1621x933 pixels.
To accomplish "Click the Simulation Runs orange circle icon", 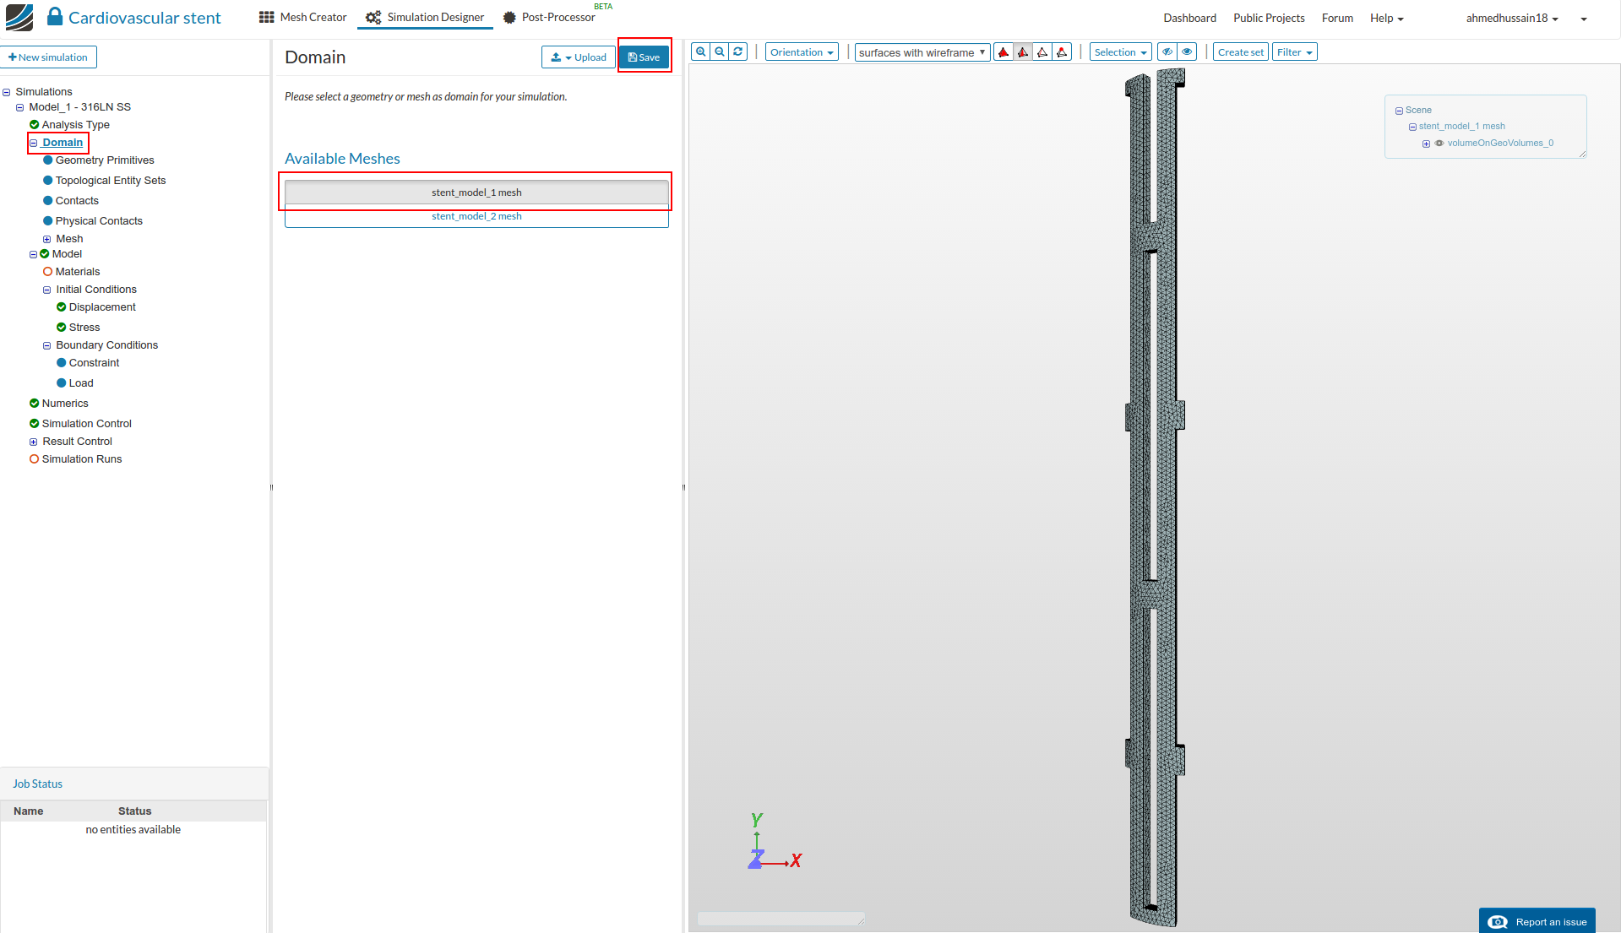I will pyautogui.click(x=35, y=459).
